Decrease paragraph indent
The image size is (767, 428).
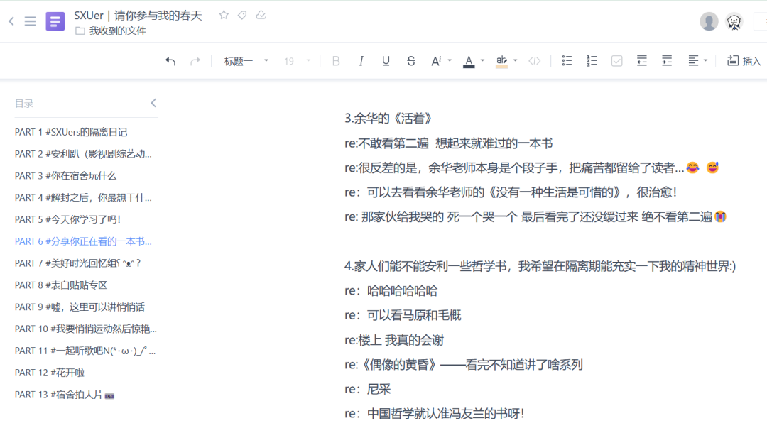(x=642, y=61)
